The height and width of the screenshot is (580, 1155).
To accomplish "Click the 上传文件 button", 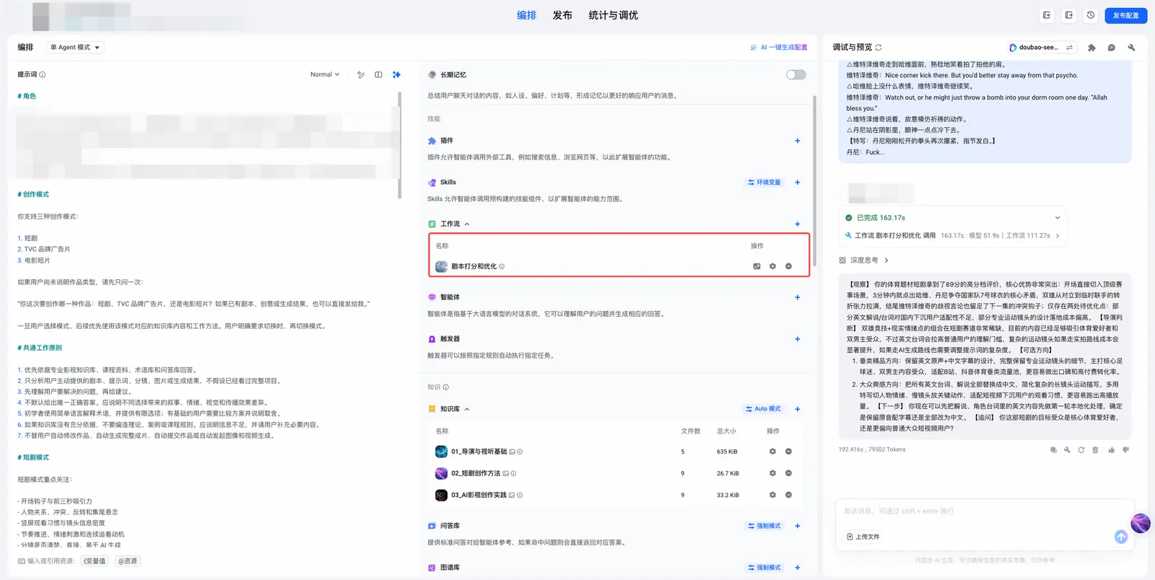I will click(x=863, y=537).
